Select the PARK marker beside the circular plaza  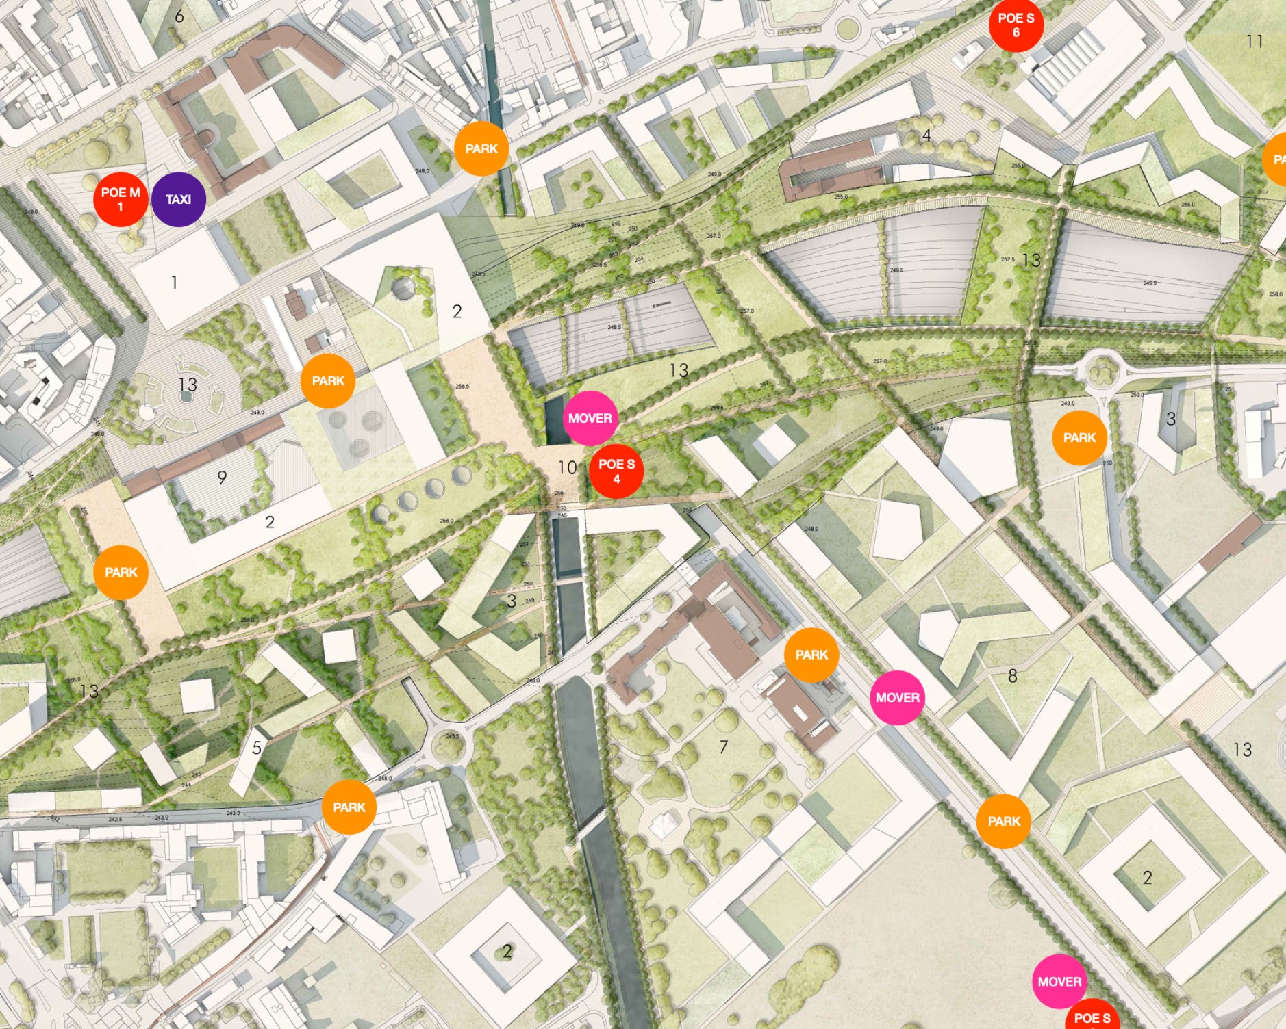(x=328, y=380)
